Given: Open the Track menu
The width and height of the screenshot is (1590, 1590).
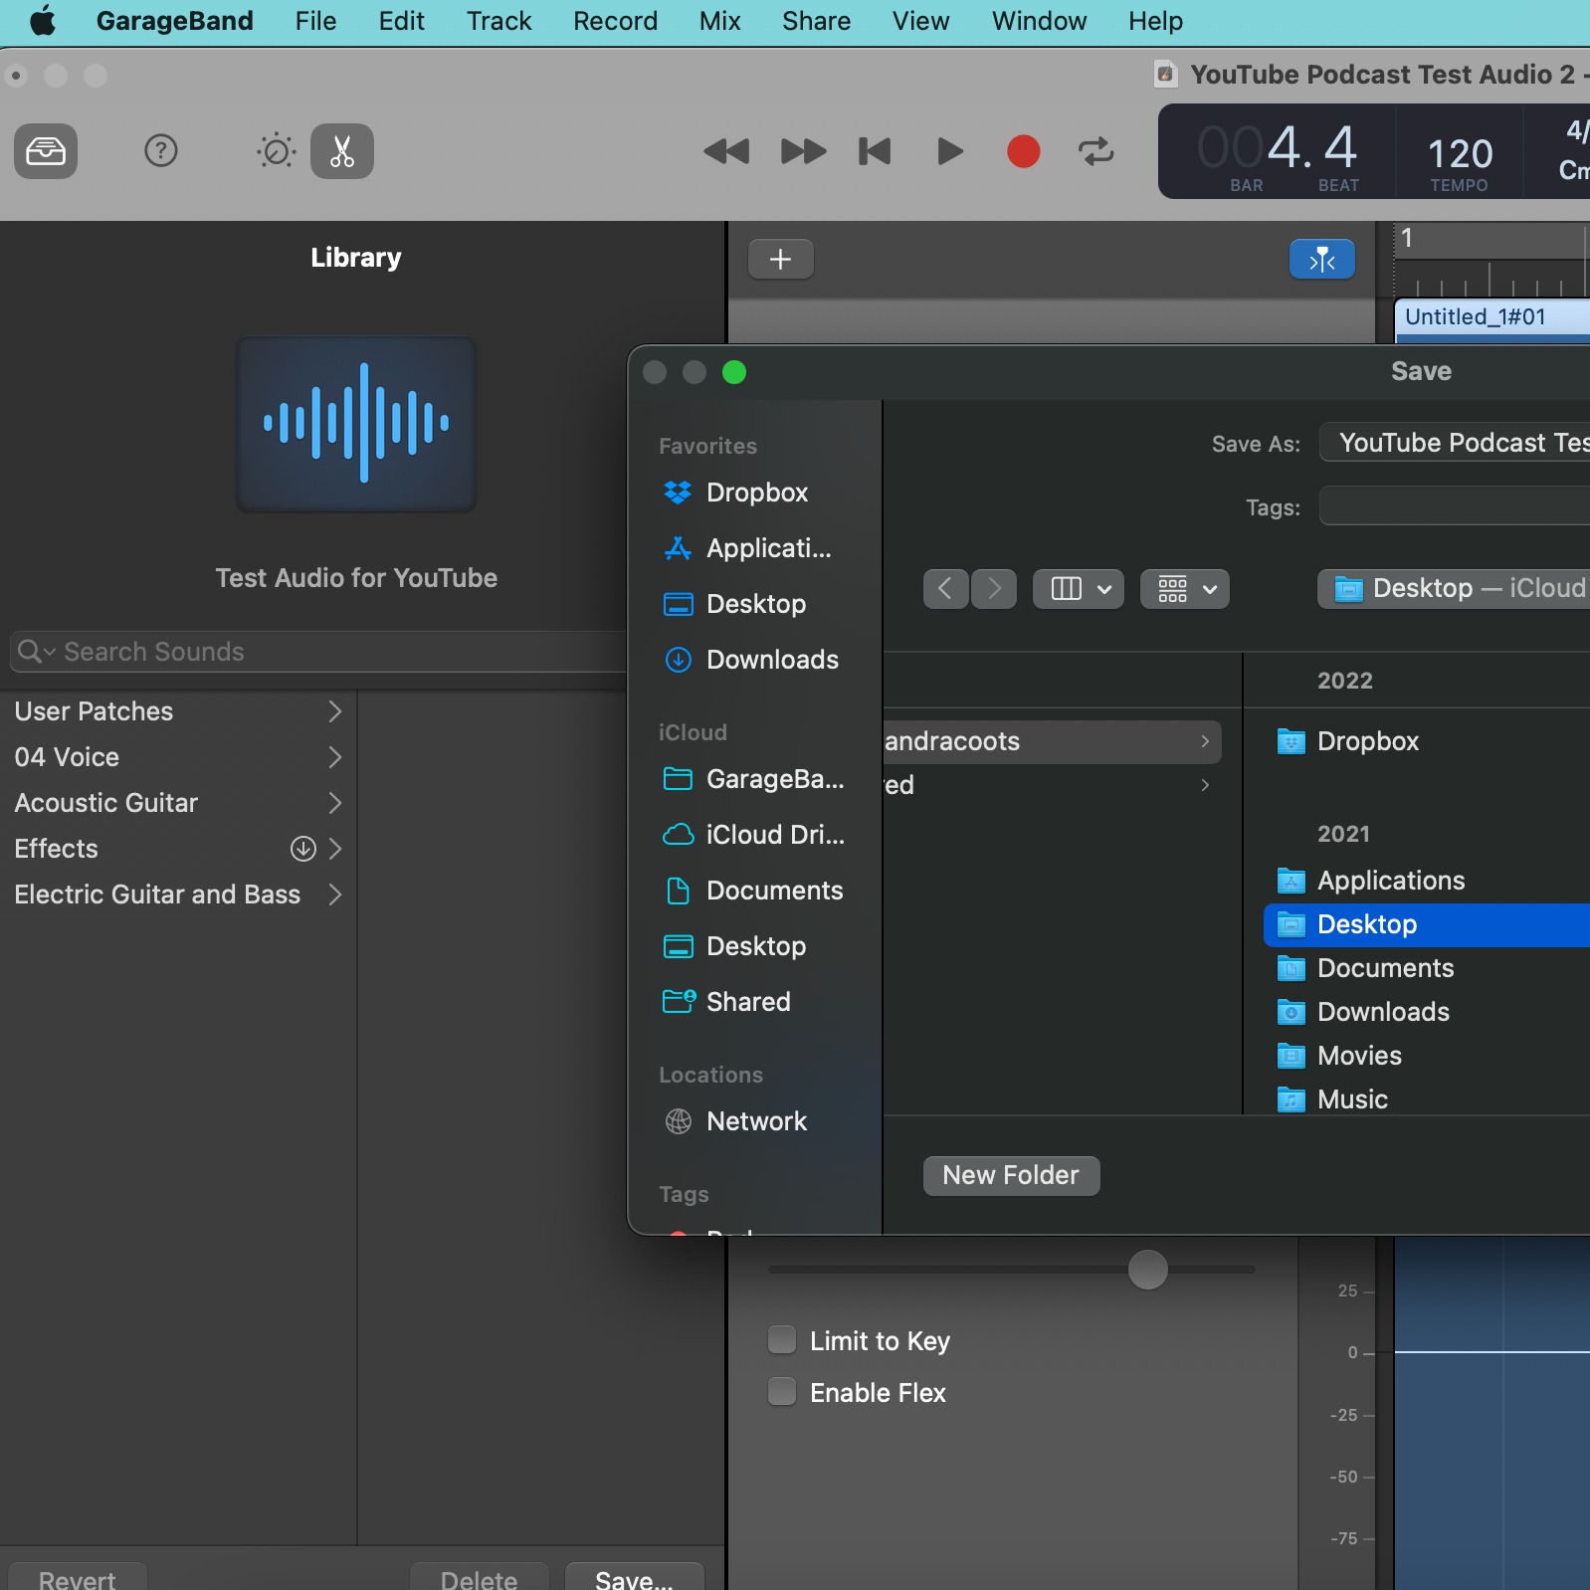Looking at the screenshot, I should tap(499, 21).
